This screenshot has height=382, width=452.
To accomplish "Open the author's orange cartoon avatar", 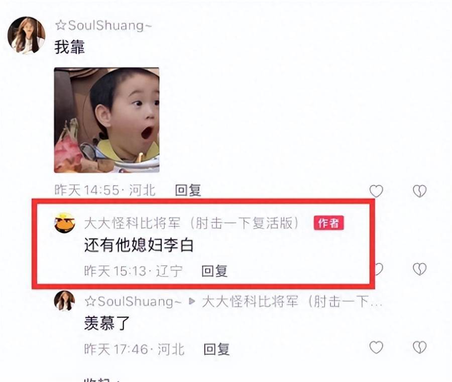I will coord(65,223).
